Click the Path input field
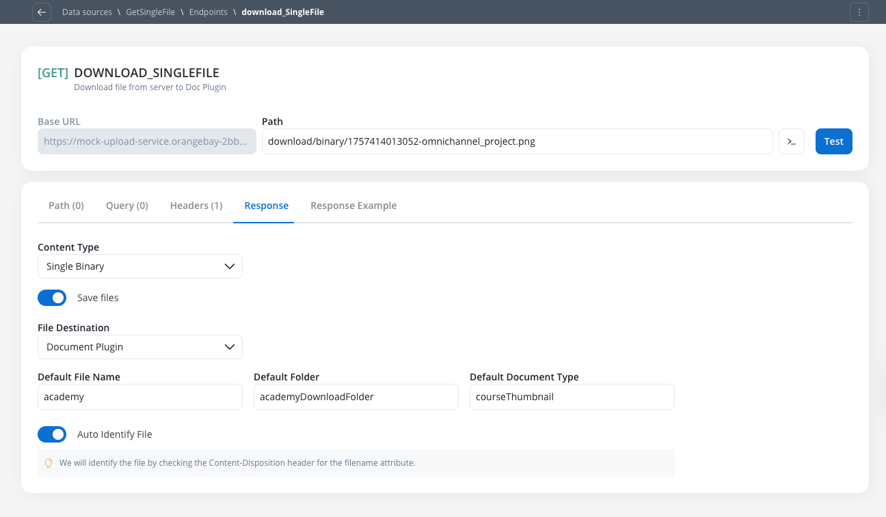This screenshot has width=886, height=517. (x=517, y=141)
